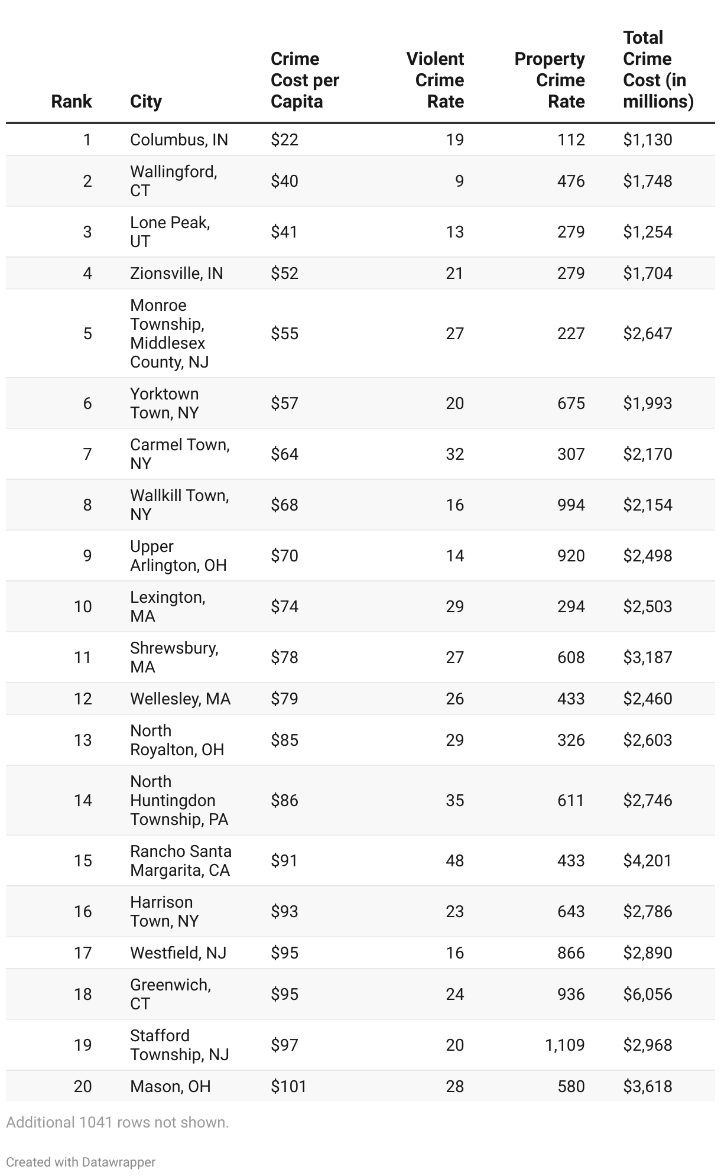The width and height of the screenshot is (721, 1176).
Task: Click the Crime Cost per Capita header
Action: click(x=305, y=80)
